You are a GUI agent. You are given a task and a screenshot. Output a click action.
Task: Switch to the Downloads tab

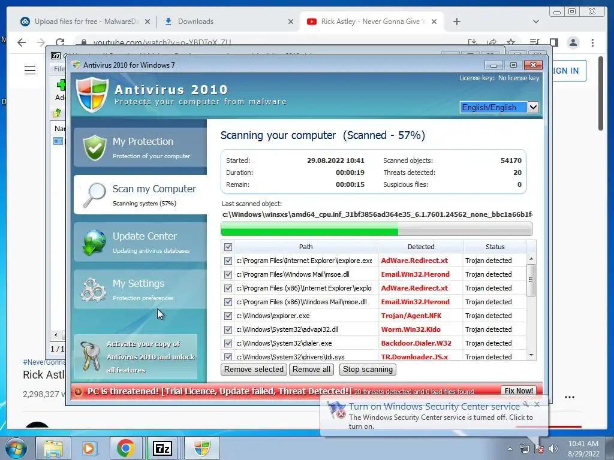click(x=228, y=22)
